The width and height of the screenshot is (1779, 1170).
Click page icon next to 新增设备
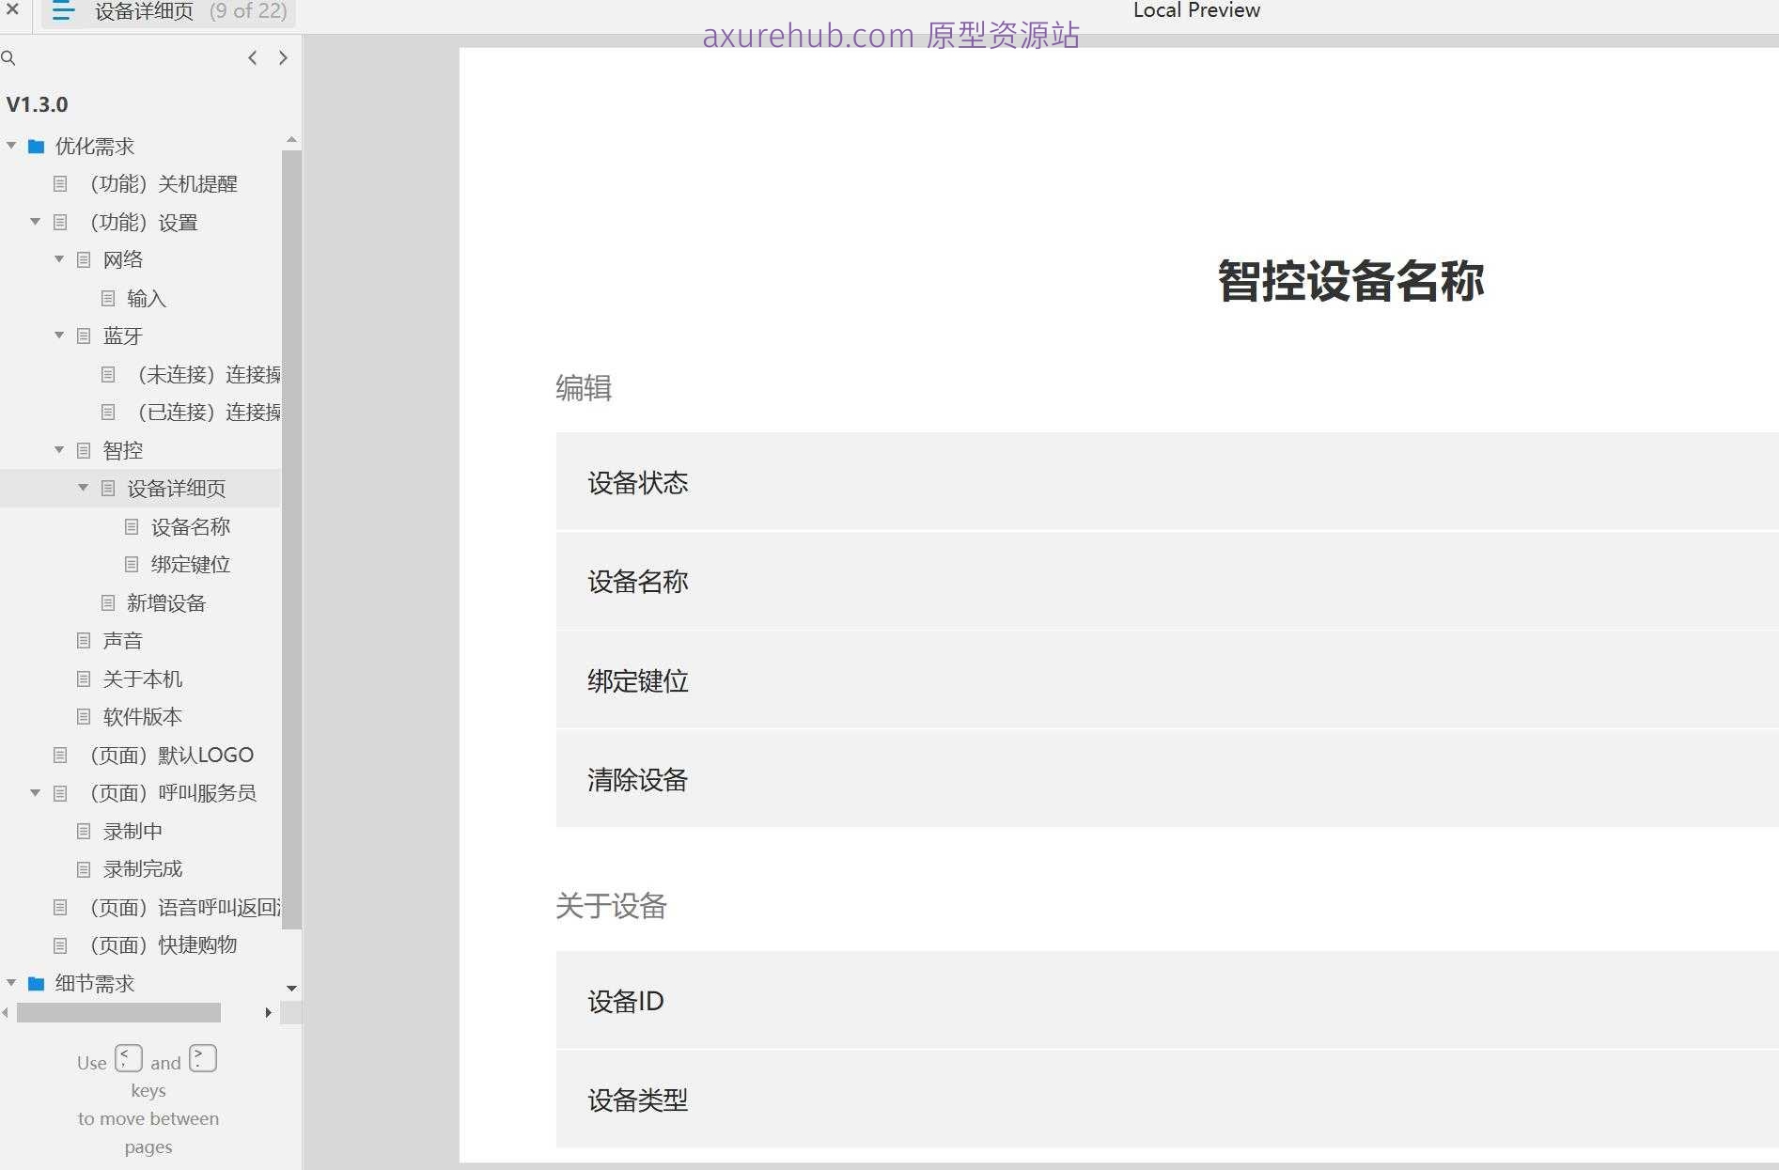point(108,603)
